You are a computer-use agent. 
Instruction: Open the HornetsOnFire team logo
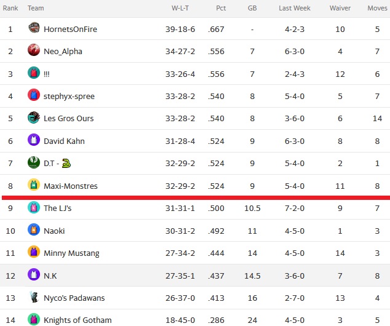[34, 28]
